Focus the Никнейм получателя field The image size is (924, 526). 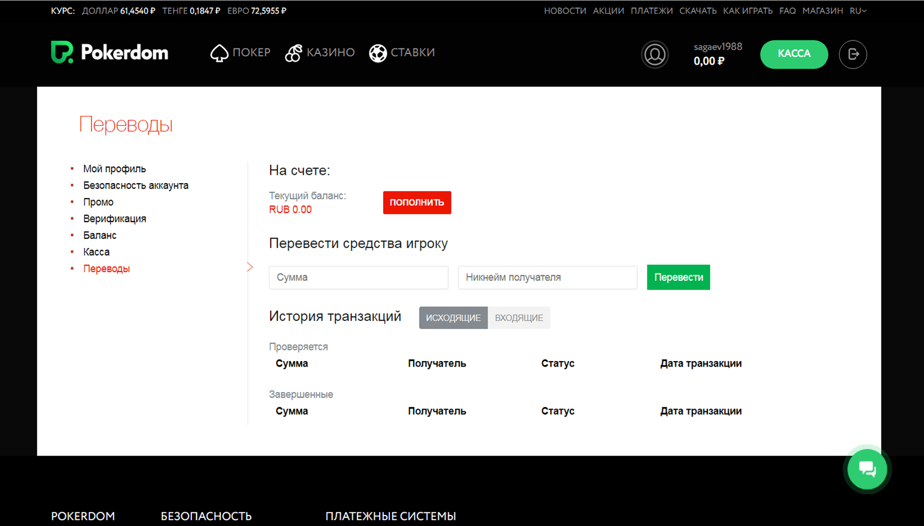[547, 277]
